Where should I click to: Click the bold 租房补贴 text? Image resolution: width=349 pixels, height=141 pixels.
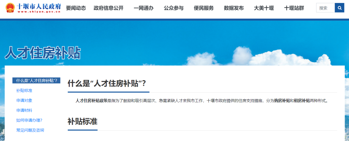pyautogui.click(x=302, y=101)
